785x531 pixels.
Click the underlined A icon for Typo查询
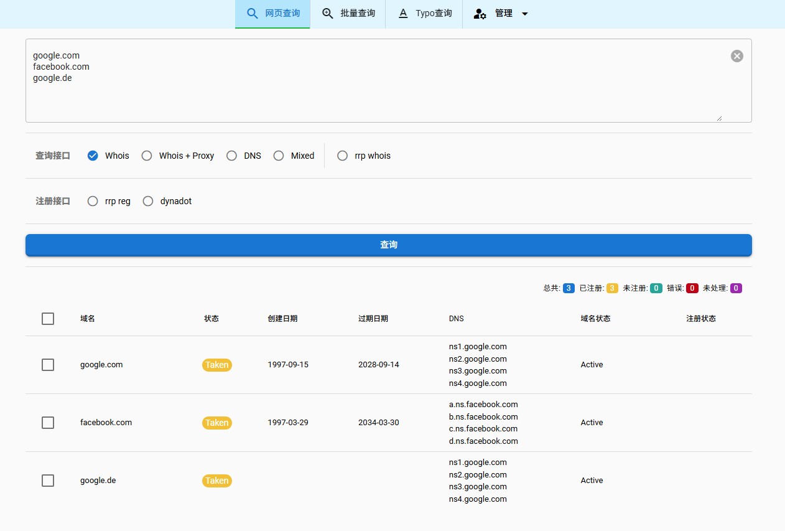pyautogui.click(x=403, y=13)
